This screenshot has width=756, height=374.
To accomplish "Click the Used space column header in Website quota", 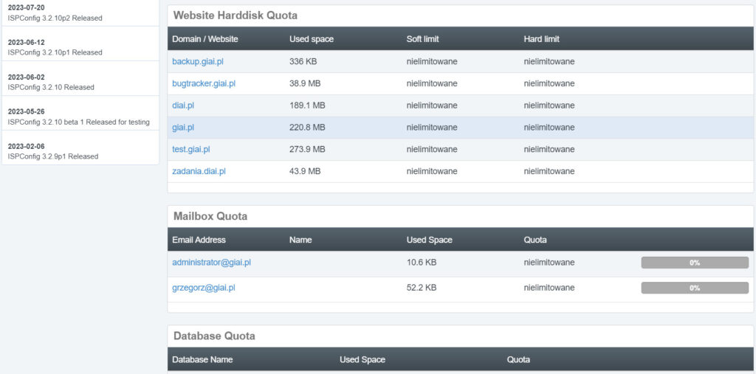I will point(312,39).
